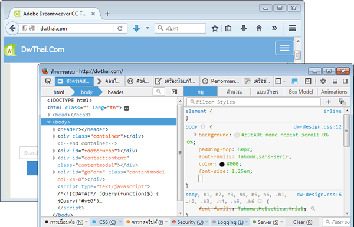354x227 pixels.
Task: Click the search HTML magnifier icon
Action: tap(159, 92)
